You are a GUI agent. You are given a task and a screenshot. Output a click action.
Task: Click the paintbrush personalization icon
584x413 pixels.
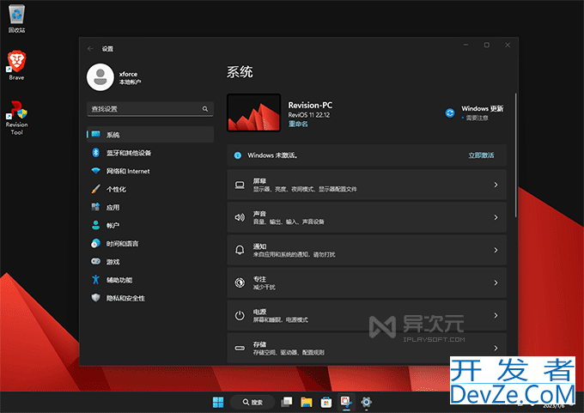(95, 189)
